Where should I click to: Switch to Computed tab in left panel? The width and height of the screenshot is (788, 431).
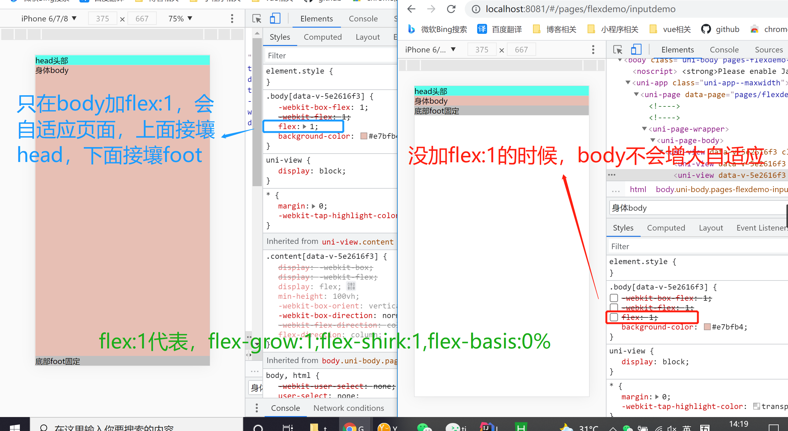coord(323,37)
